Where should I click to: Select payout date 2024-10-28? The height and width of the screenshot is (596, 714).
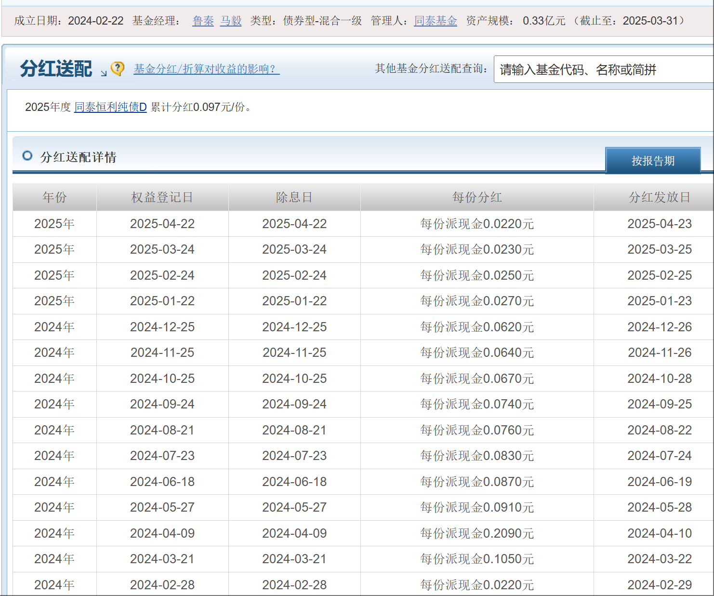point(660,379)
